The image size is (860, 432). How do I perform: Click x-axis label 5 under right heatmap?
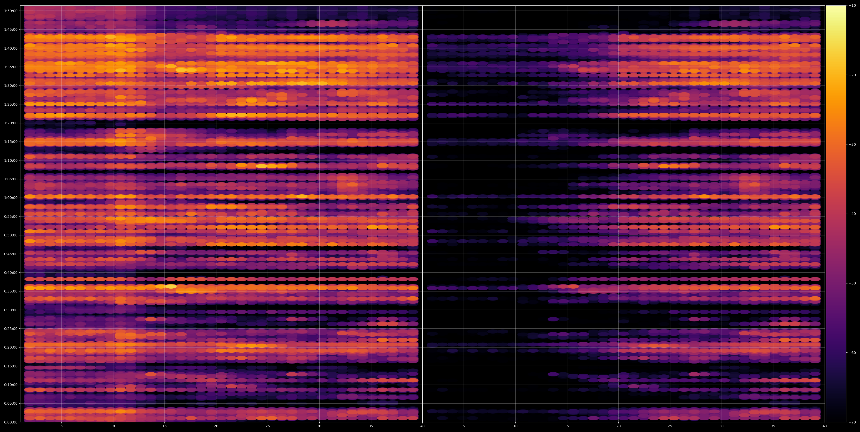[x=464, y=426]
